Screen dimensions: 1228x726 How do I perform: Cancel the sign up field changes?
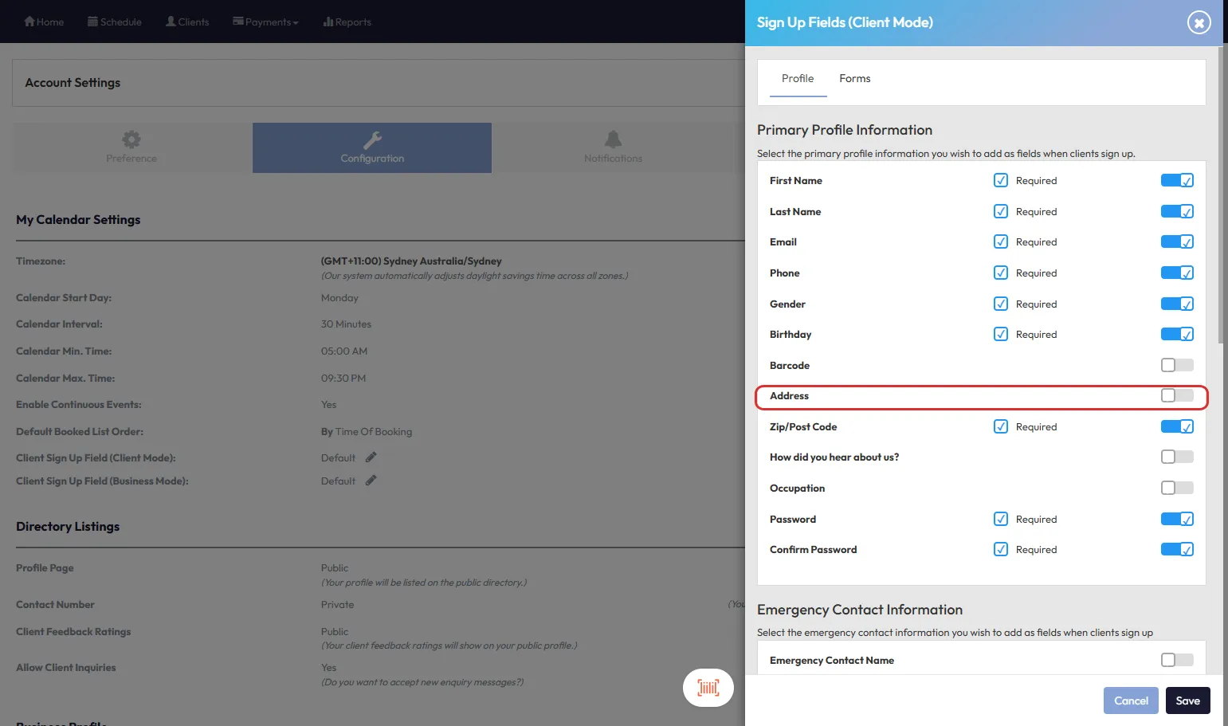[1131, 700]
